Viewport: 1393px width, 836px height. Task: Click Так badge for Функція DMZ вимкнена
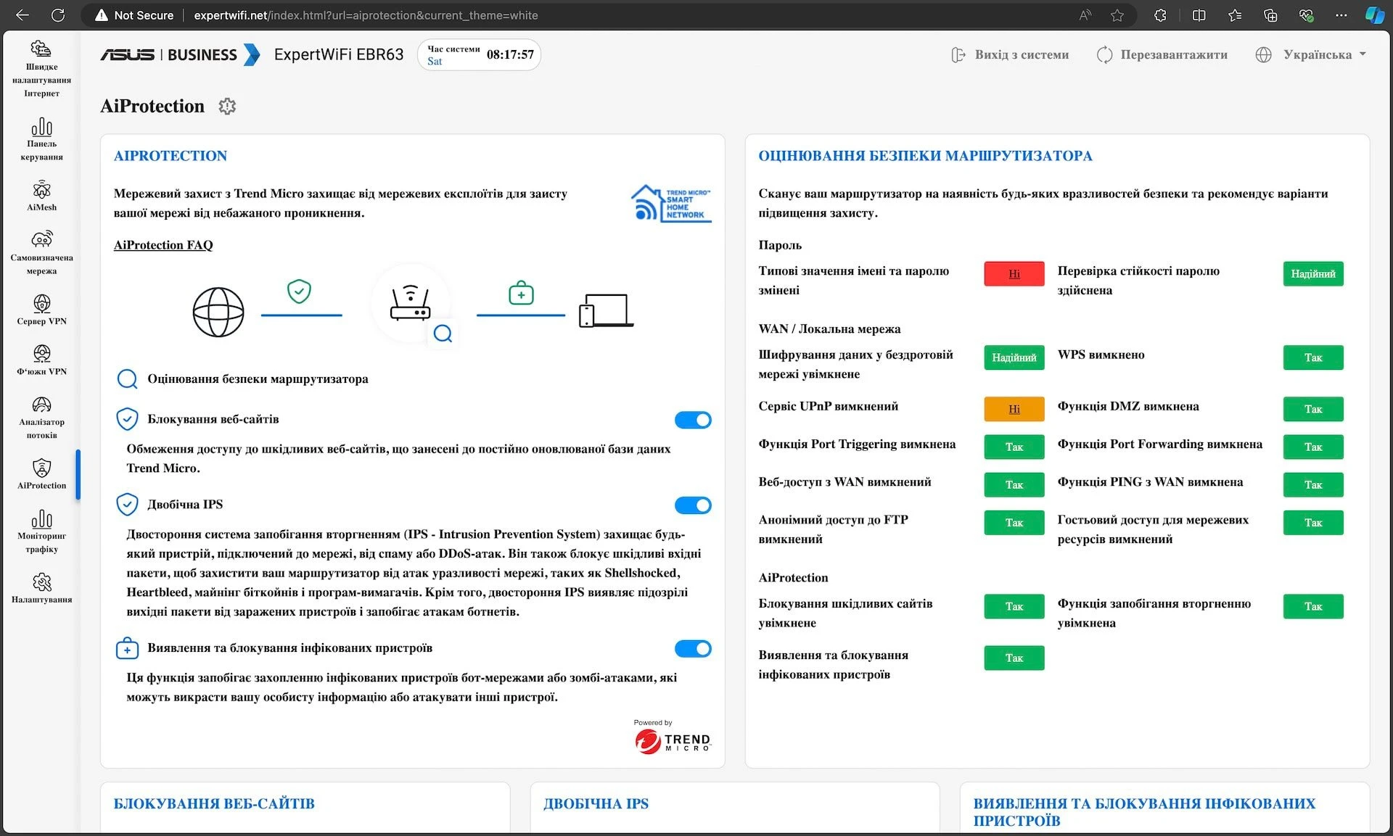click(1313, 410)
